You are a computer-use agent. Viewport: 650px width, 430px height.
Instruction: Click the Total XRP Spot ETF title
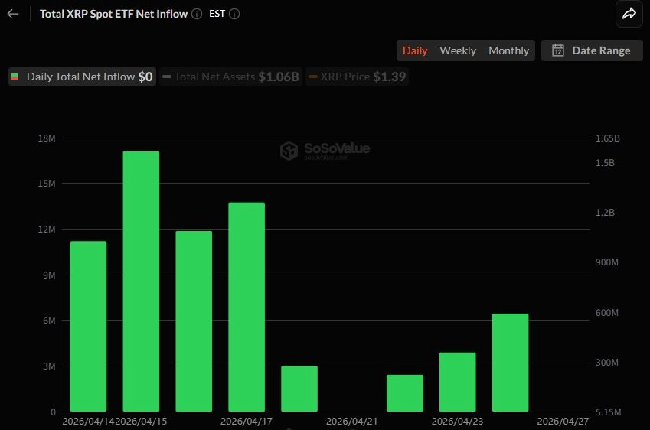(113, 14)
